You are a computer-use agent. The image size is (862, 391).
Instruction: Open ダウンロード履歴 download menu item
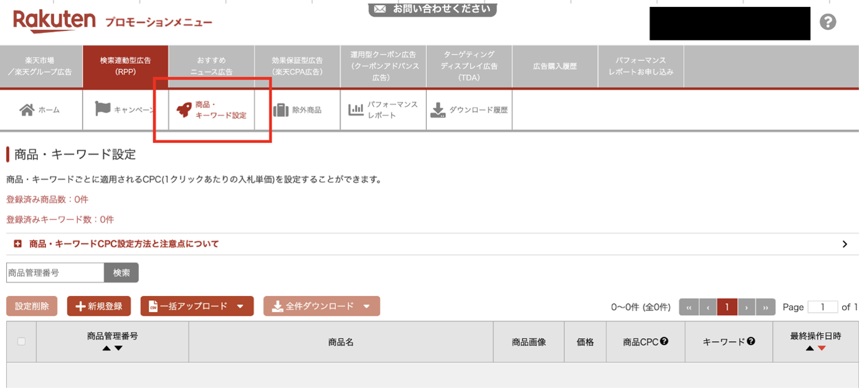click(469, 110)
